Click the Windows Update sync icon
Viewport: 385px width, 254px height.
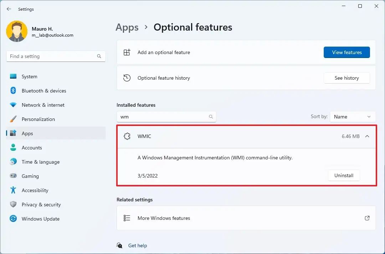(13, 219)
